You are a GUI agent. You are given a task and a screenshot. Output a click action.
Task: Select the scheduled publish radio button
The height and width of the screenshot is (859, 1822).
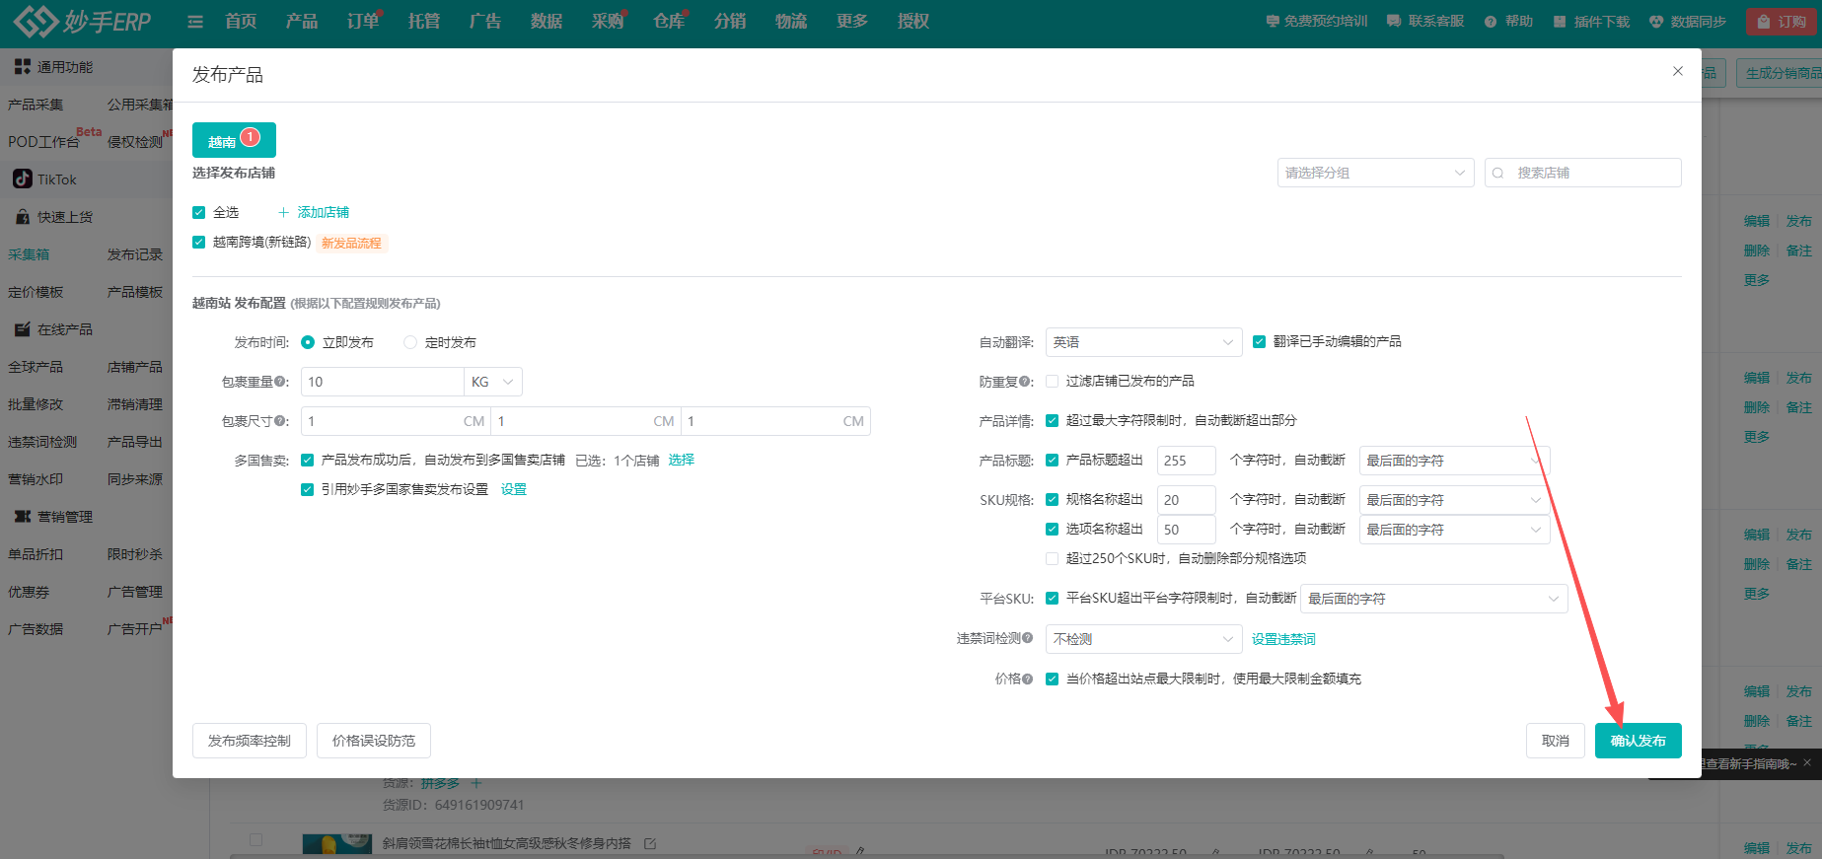pos(410,342)
